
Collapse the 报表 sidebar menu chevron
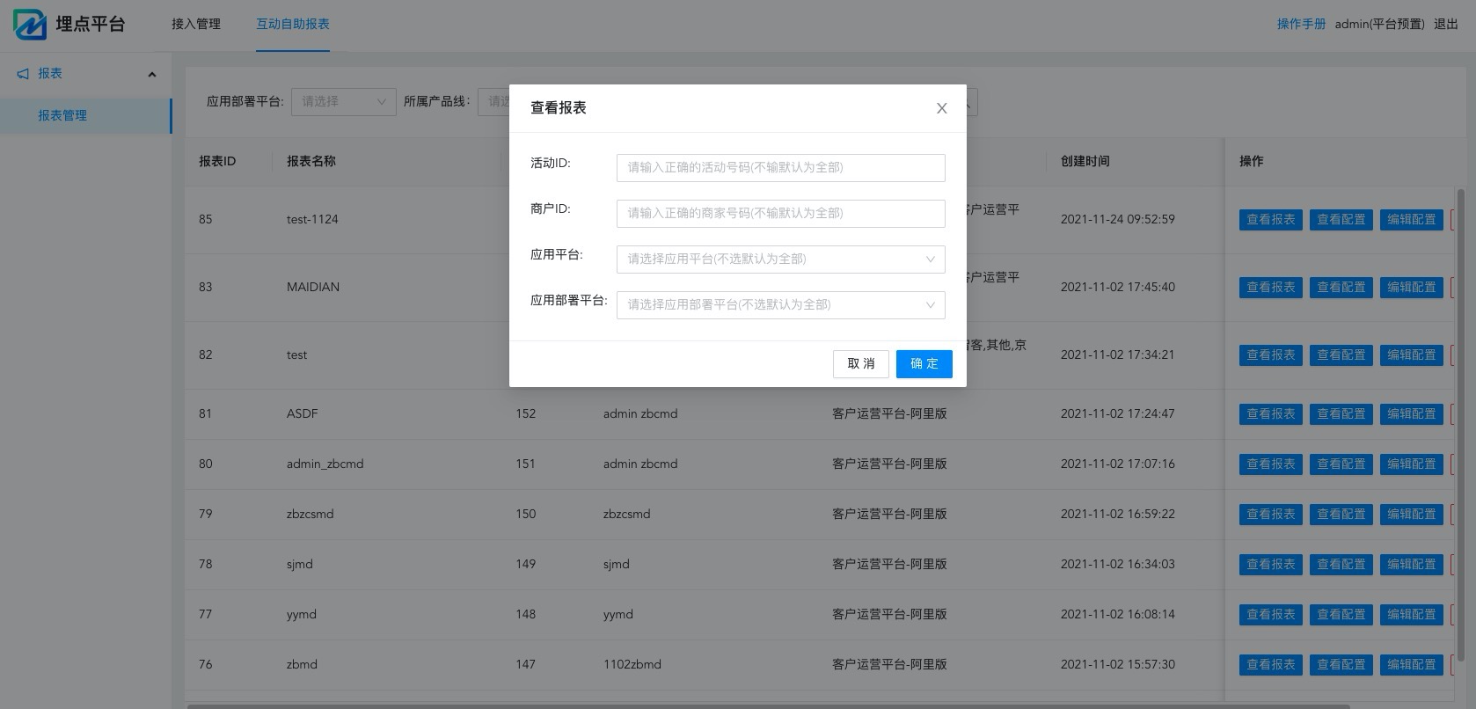[x=152, y=74]
